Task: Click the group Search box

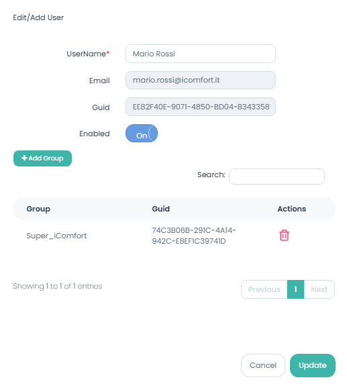Action: coord(277,177)
